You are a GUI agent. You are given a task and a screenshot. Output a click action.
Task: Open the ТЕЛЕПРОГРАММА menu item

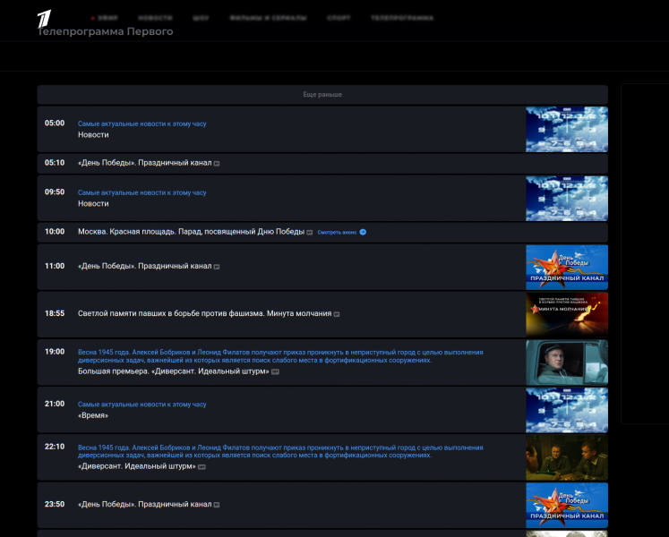(x=402, y=18)
